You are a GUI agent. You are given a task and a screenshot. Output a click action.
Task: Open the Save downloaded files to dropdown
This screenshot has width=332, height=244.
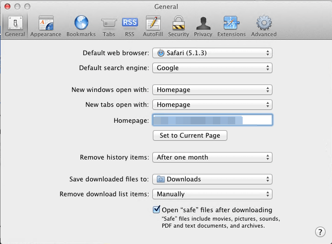[x=212, y=179]
